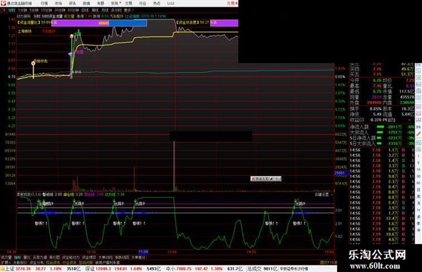
Task: Expand the 扩展 panel toggle
Action: click(6, 263)
